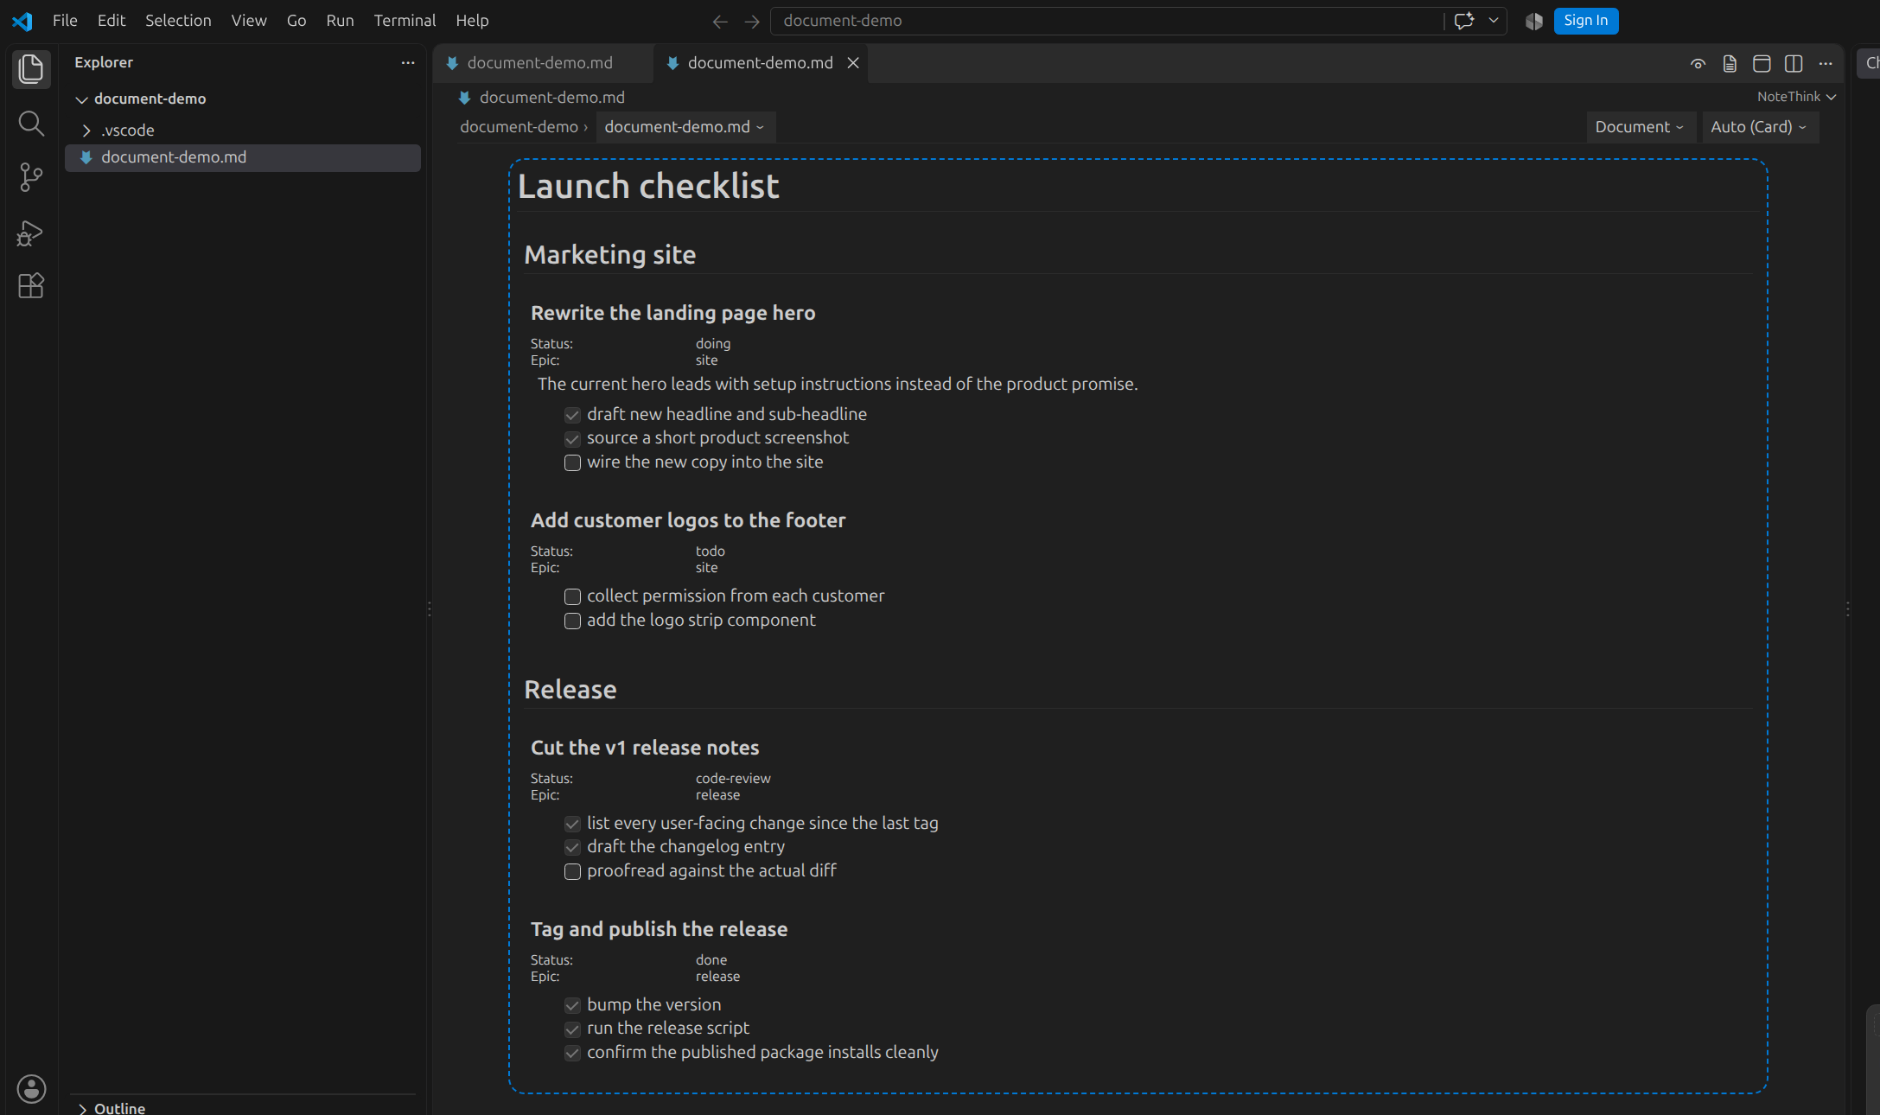Expand the .vscode folder
Image resolution: width=1880 pixels, height=1115 pixels.
86,131
